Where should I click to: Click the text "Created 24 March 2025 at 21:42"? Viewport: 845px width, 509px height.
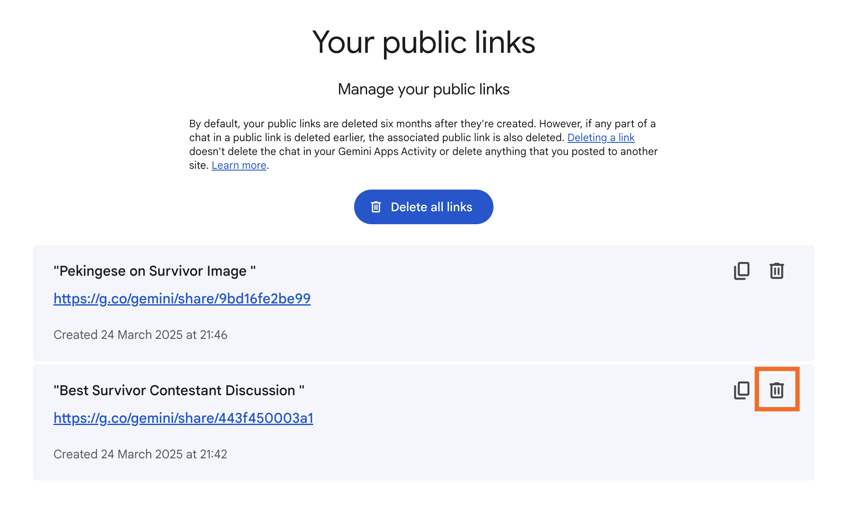coord(140,454)
